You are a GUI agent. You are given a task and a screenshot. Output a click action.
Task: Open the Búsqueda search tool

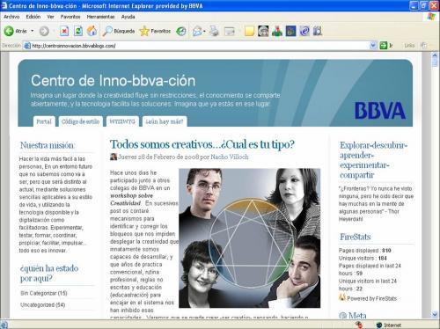point(119,31)
